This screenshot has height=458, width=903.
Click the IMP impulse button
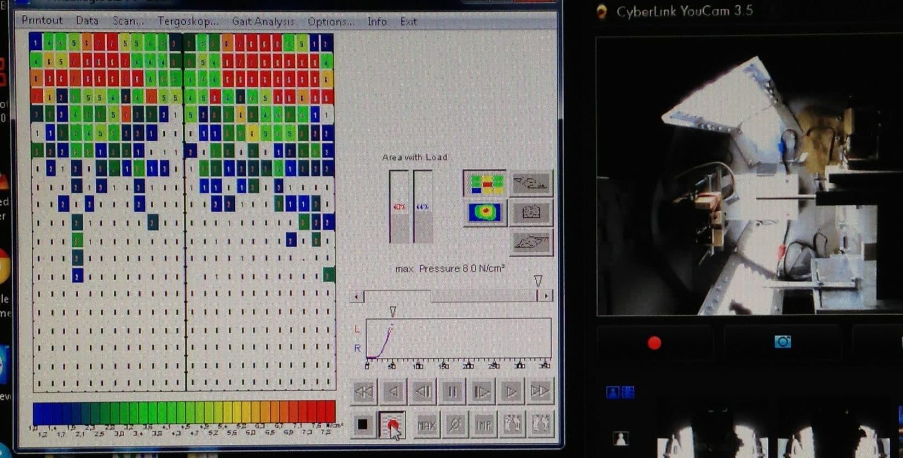coord(483,425)
